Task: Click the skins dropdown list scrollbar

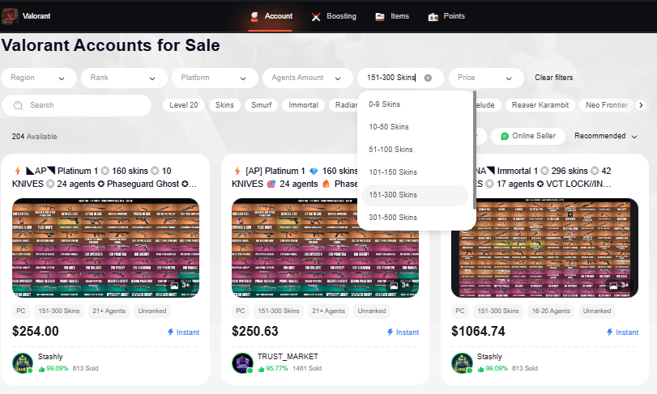Action: coord(474,150)
